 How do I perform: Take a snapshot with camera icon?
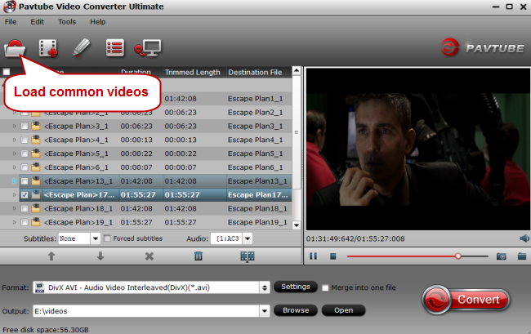click(502, 256)
